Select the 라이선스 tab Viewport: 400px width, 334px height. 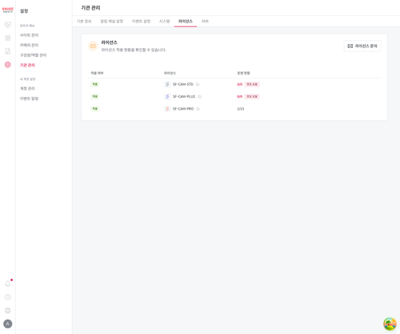[186, 22]
